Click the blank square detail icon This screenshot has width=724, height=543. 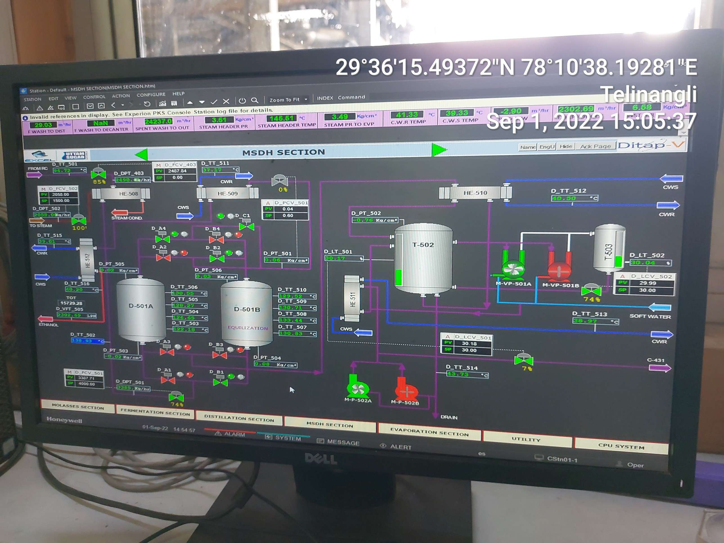[76, 107]
